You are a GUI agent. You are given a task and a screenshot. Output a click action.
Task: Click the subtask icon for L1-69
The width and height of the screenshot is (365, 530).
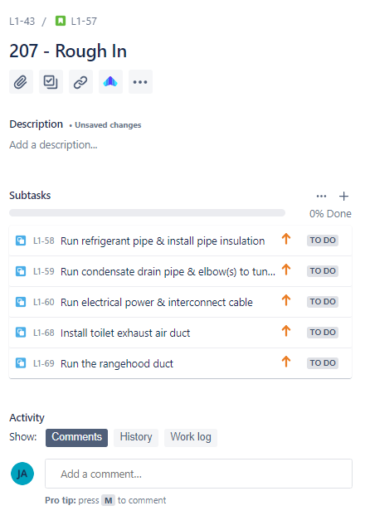(21, 363)
